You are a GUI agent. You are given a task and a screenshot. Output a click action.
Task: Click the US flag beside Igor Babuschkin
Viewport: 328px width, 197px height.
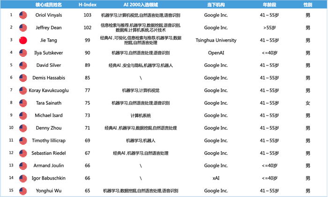click(23, 178)
